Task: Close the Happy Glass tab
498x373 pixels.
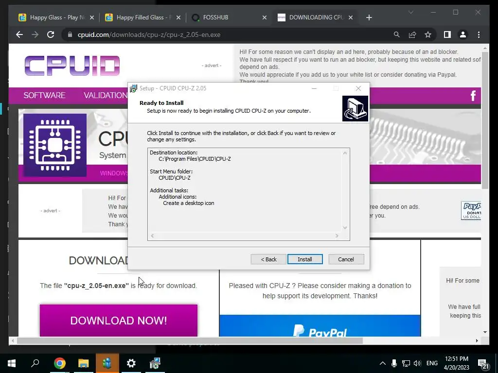Action: coord(92,17)
